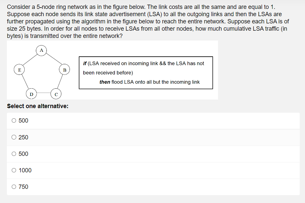Select the radio button for 750
The height and width of the screenshot is (203, 305).
pos(14,187)
